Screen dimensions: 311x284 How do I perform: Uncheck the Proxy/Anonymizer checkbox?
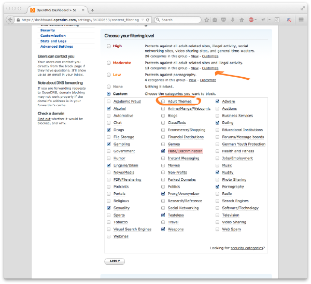163,193
